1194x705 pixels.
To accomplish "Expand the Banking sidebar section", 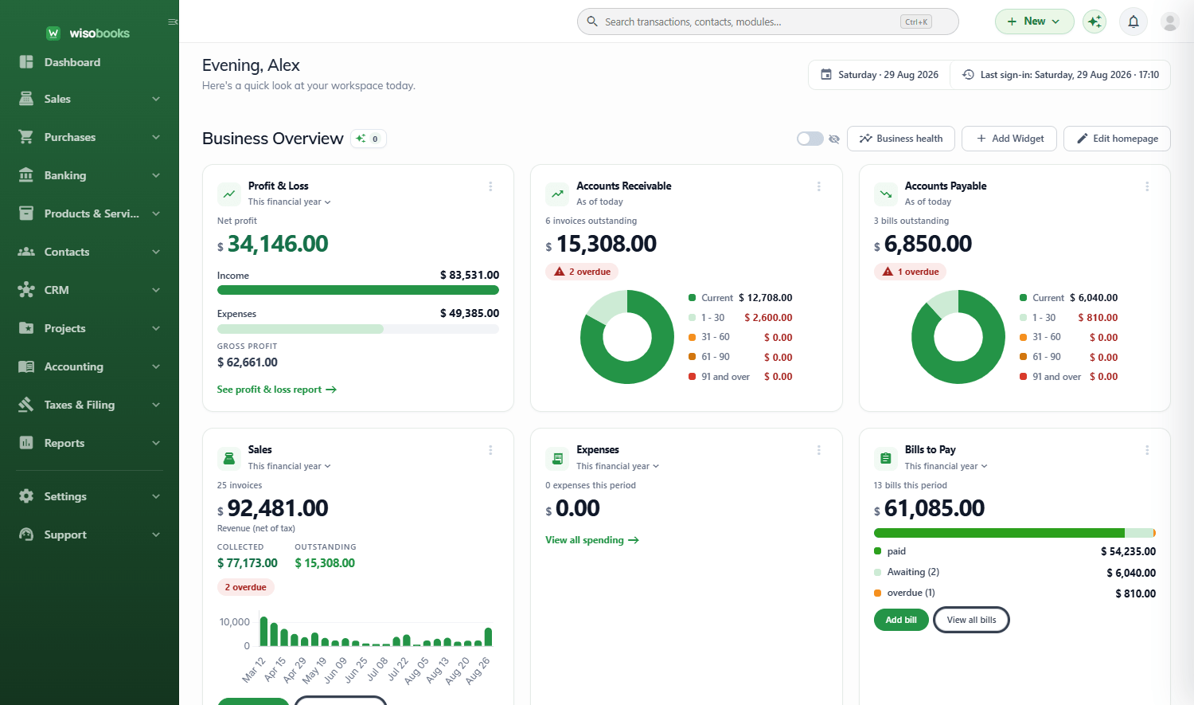I will click(x=156, y=175).
